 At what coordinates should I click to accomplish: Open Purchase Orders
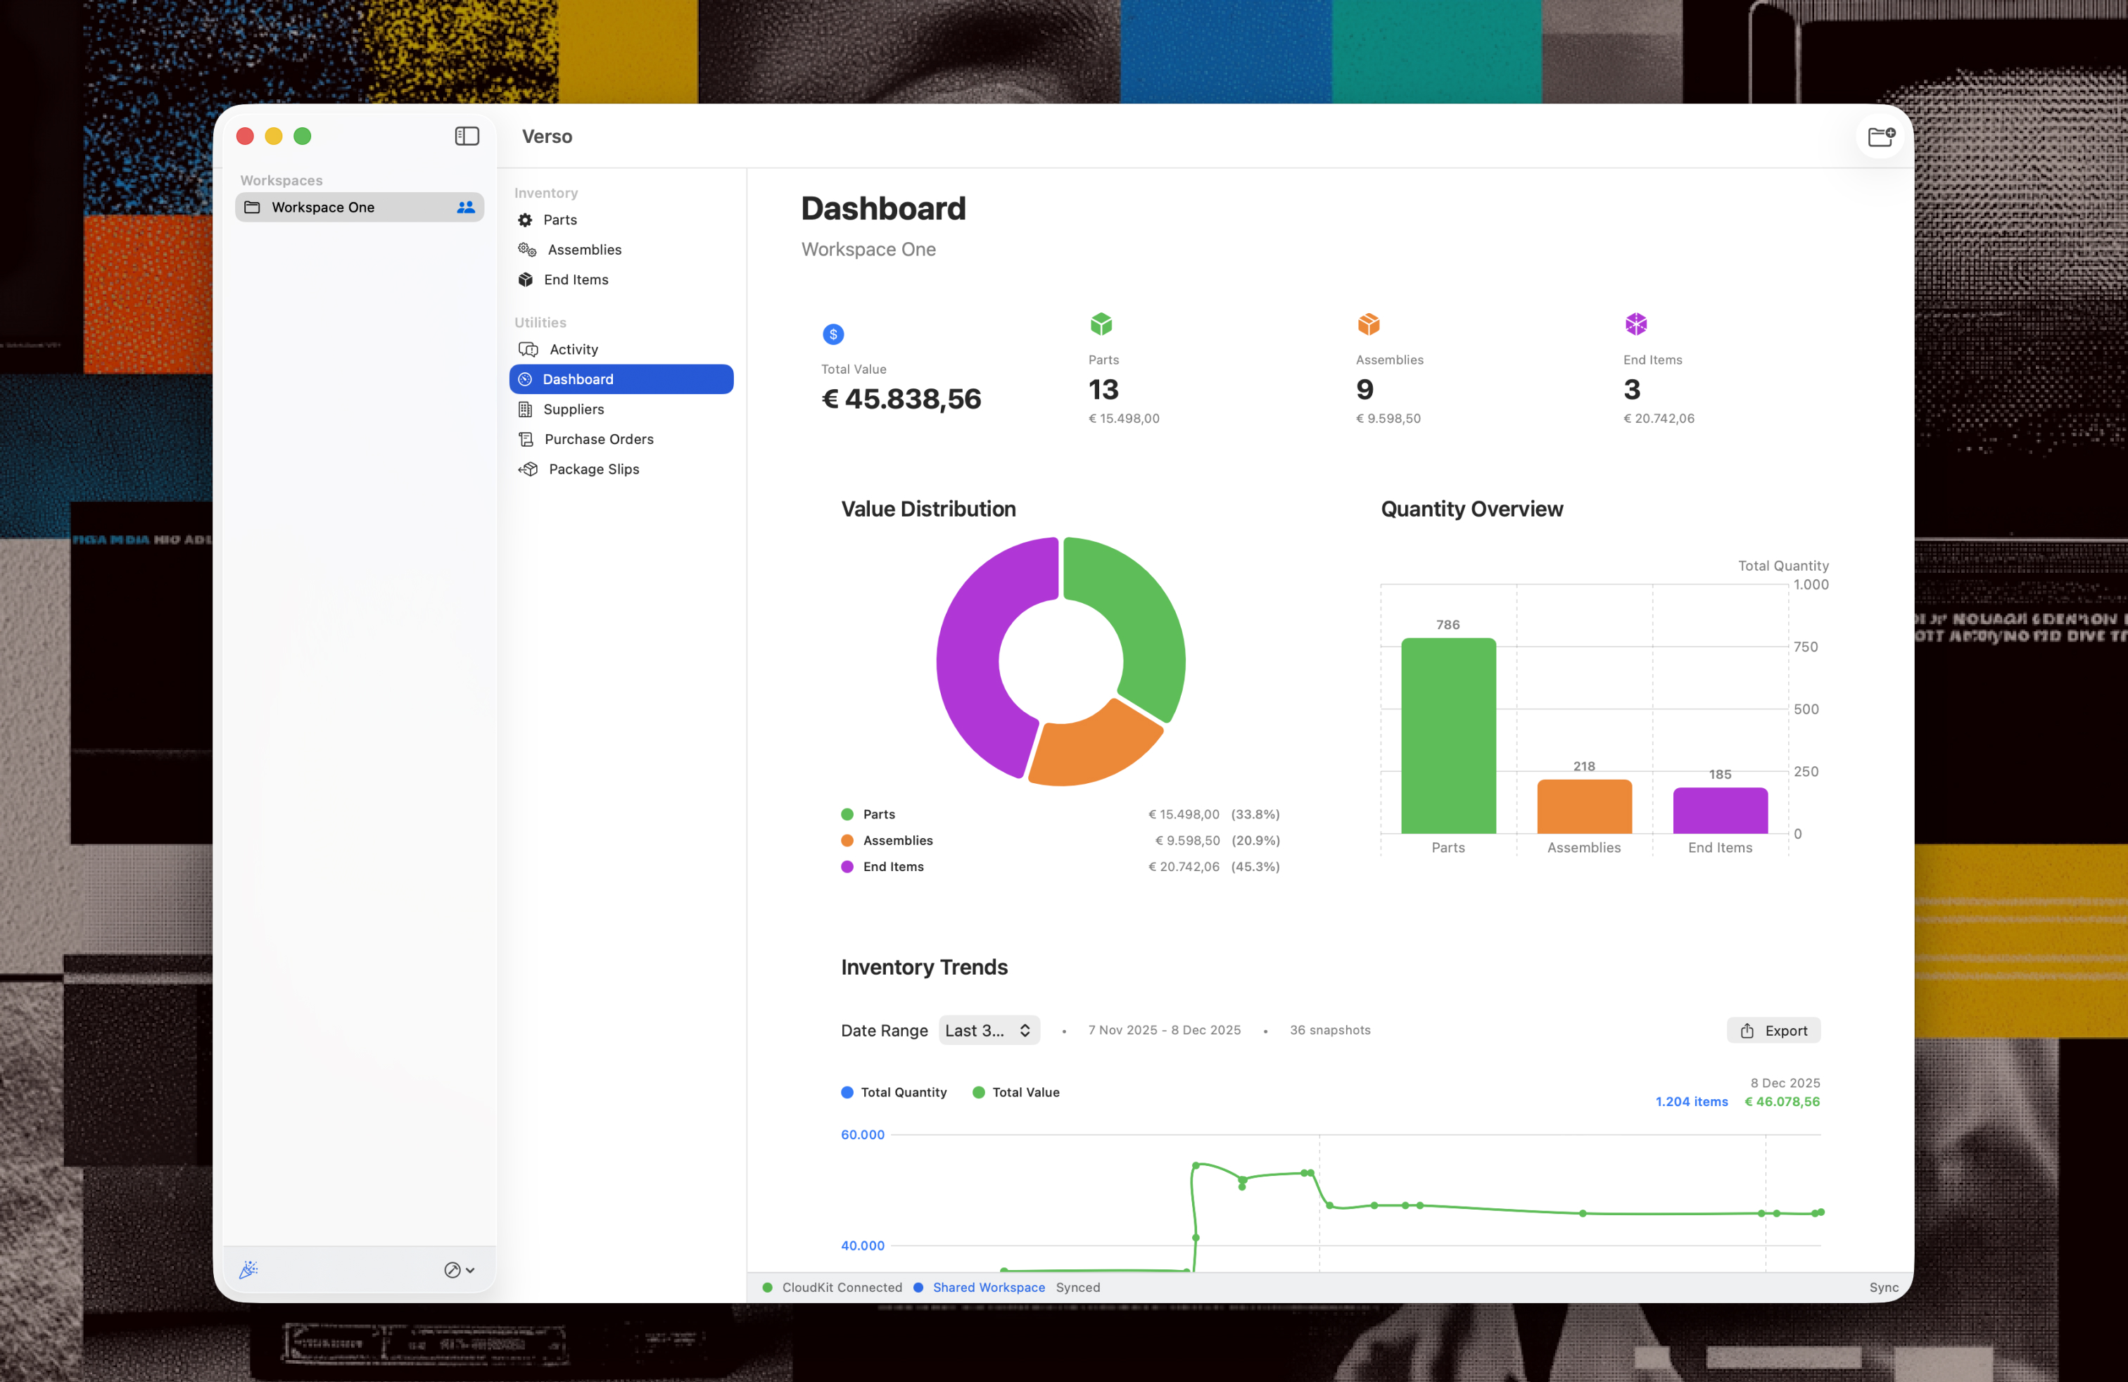598,439
